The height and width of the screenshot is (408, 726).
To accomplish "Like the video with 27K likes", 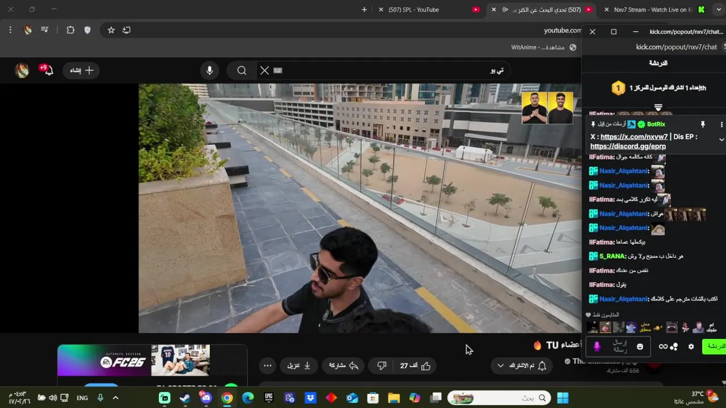I will tap(416, 365).
